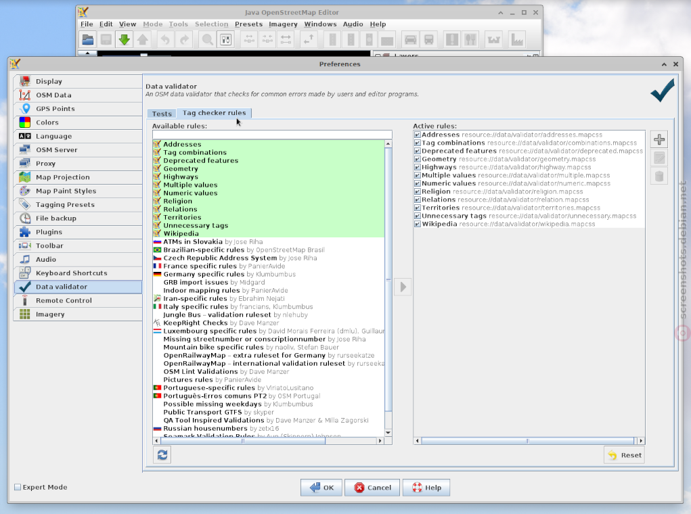The height and width of the screenshot is (514, 691).
Task: Click active rules horizontal scrollbar right arrow
Action: click(641, 441)
